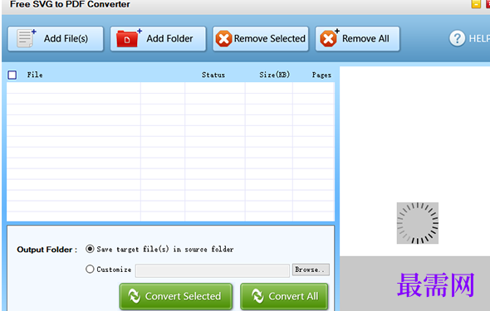Click the Status column header
Screen dimensions: 490x311
pyautogui.click(x=213, y=75)
